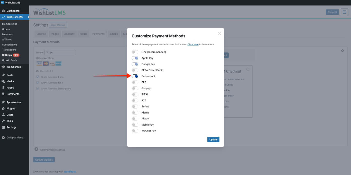Click the Plugins plugin icon in sidebar
This screenshot has width=351, height=175.
(x=4, y=108)
